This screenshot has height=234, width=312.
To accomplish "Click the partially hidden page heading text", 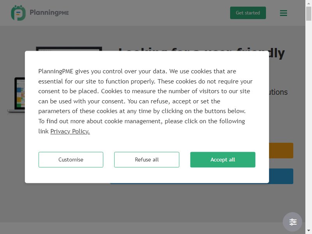I will pos(277,53).
